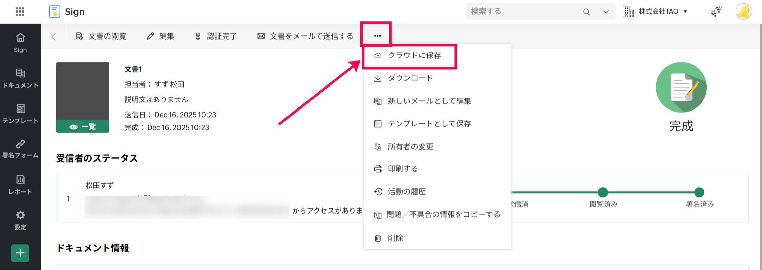Click the 一覧 eye button on thumbnail

tap(83, 127)
